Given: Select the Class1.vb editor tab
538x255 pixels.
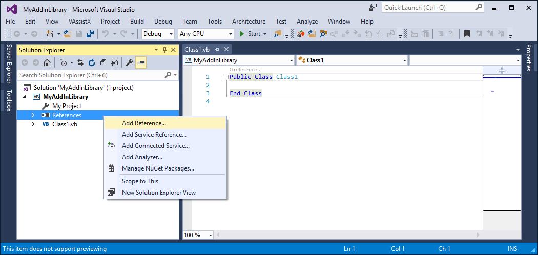Looking at the screenshot, I should (x=197, y=50).
